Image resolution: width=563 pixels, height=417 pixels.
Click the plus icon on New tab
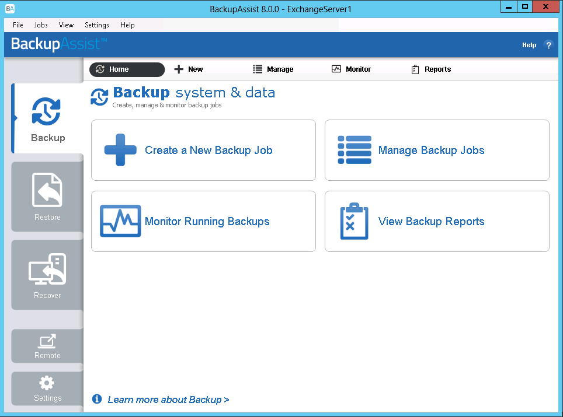179,69
